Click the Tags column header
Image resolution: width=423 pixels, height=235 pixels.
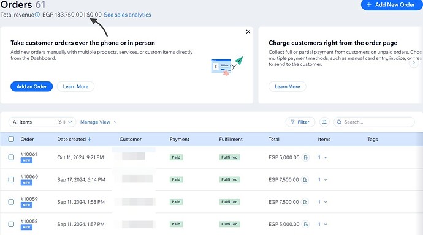coord(373,139)
